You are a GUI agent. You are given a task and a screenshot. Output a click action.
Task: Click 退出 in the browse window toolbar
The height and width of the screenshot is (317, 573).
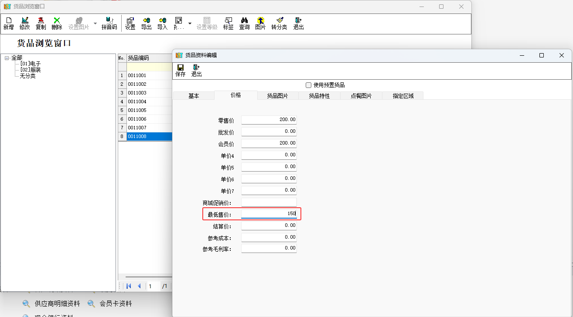[x=298, y=24]
